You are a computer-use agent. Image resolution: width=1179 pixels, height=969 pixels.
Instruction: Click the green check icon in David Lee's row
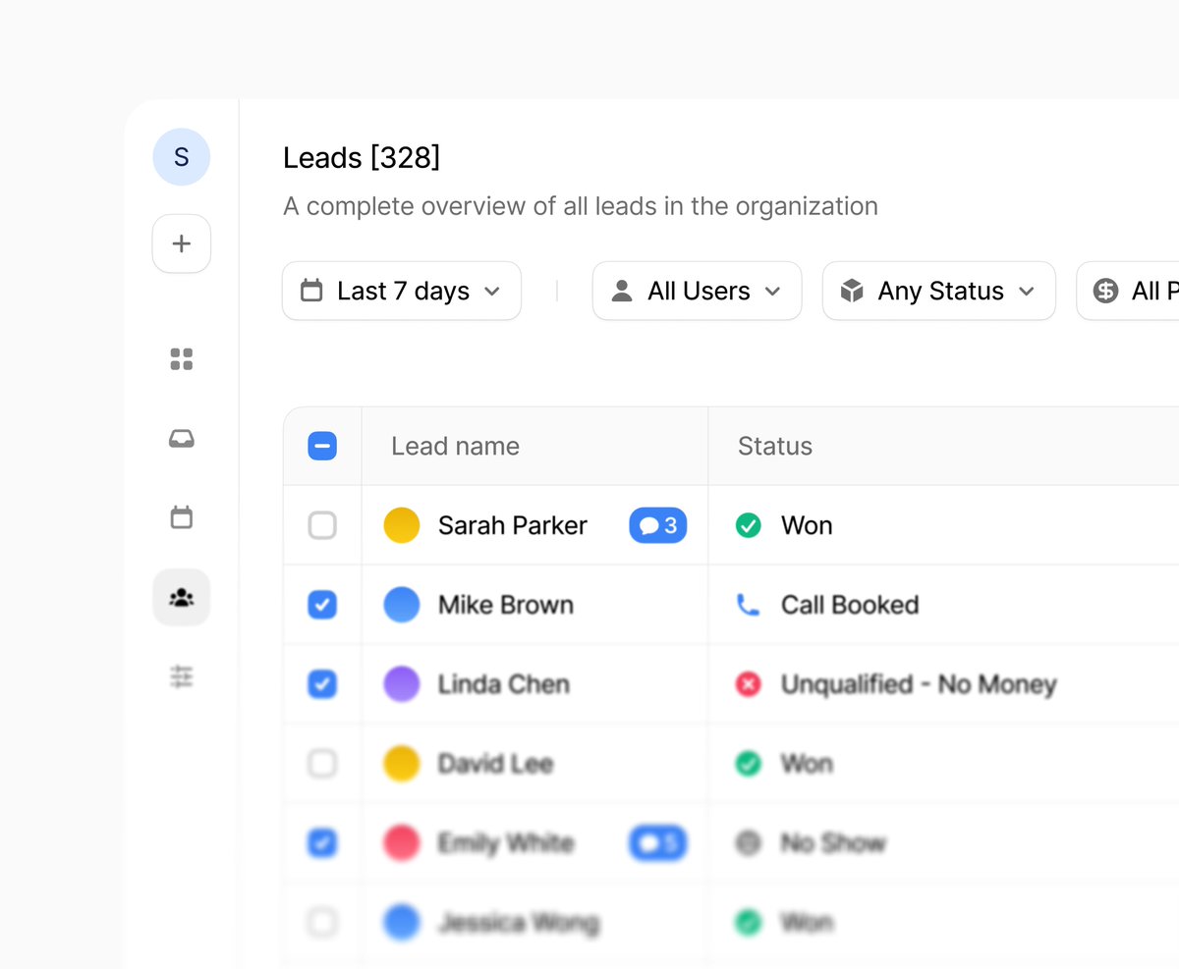click(x=749, y=763)
